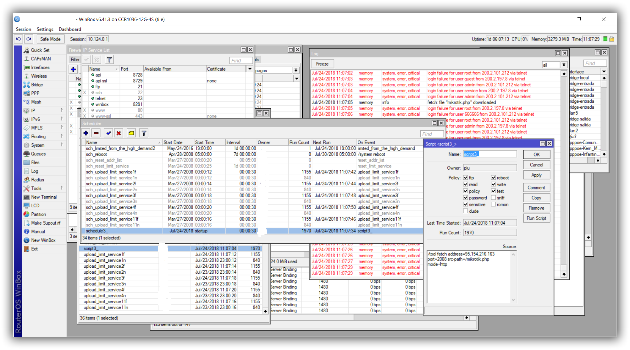
Task: Click the blue plus add icon in Scheduler
Action: point(86,133)
